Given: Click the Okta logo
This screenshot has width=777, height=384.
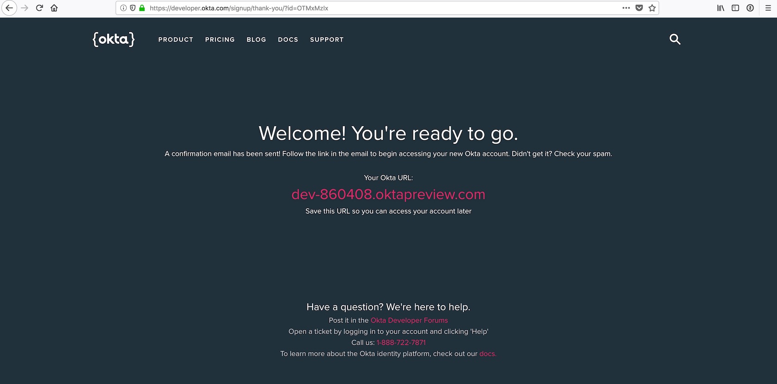Looking at the screenshot, I should [114, 39].
